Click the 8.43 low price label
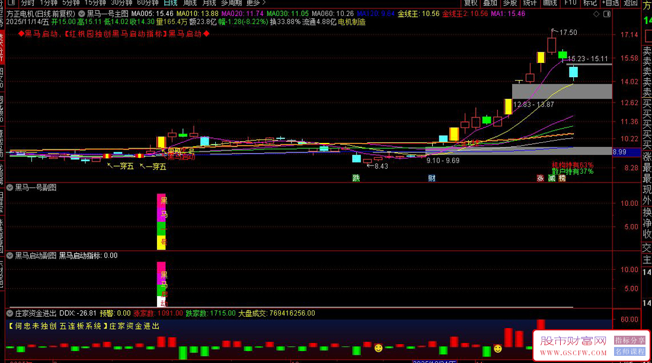652x363 pixels. pos(381,166)
